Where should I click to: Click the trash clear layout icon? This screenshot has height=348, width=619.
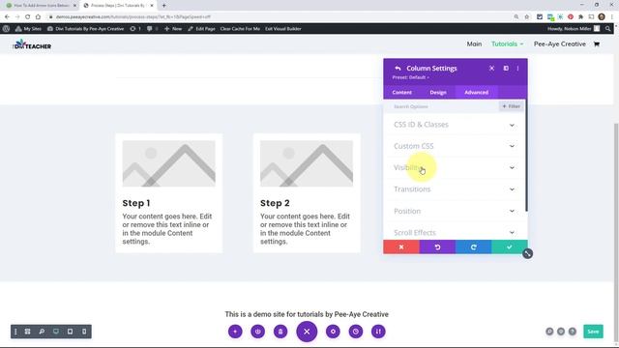coord(280,332)
